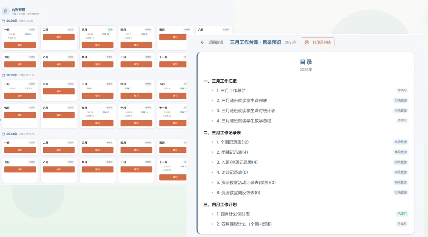The width and height of the screenshot is (428, 237).
Task: Click 填写 on the 2026 三月 card
Action: point(97,45)
